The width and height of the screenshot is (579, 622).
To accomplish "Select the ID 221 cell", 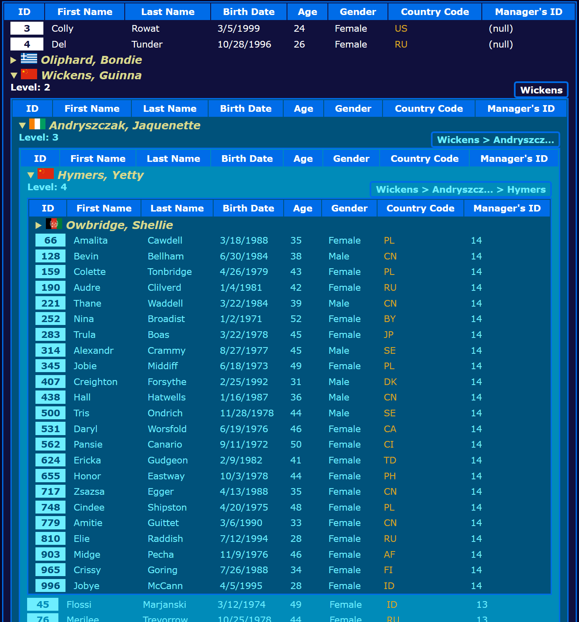I will click(50, 303).
